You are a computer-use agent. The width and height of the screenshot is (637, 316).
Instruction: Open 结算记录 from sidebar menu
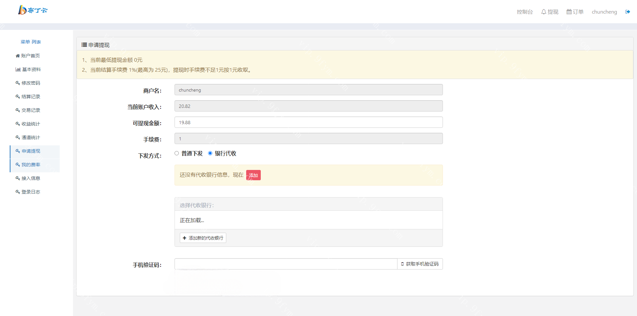(31, 97)
